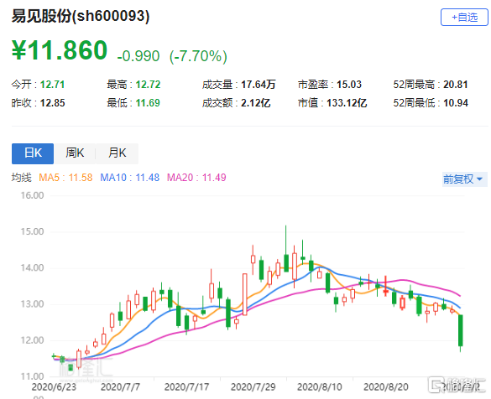Click the 市盈率 value 15.03

pos(349,85)
